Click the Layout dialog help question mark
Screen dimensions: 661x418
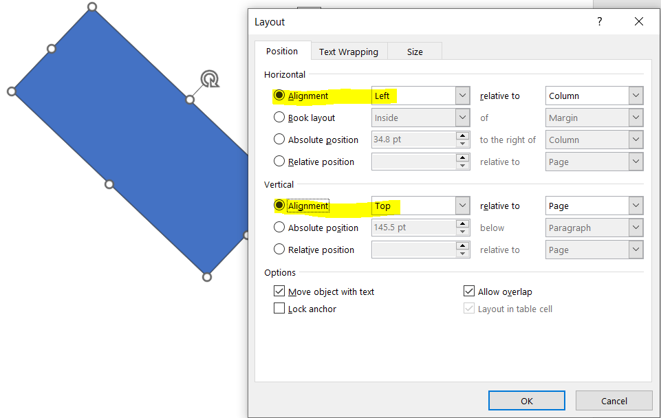click(x=599, y=22)
